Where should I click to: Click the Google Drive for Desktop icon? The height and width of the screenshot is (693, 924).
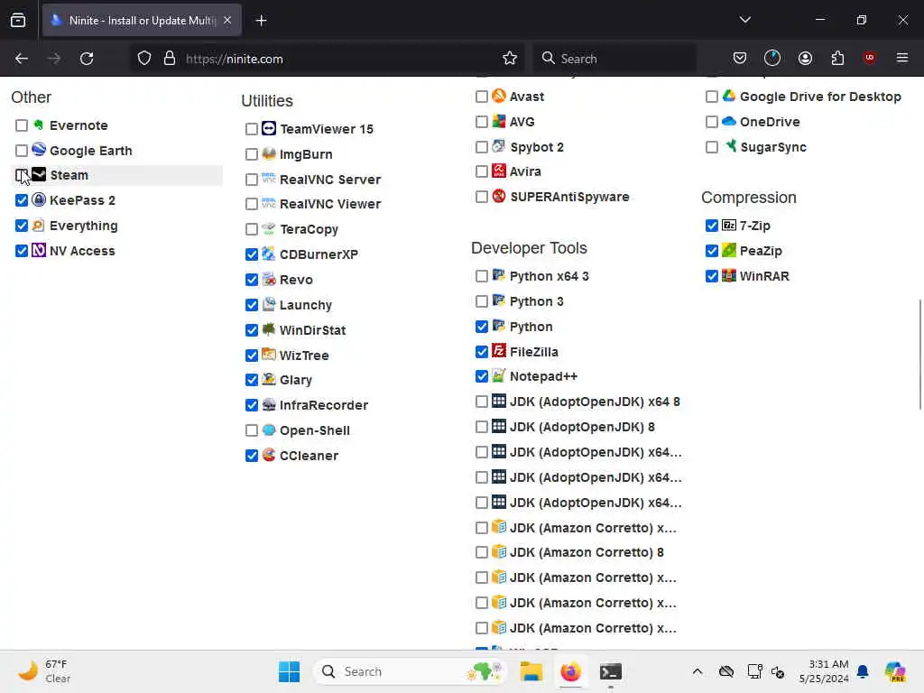pyautogui.click(x=729, y=96)
